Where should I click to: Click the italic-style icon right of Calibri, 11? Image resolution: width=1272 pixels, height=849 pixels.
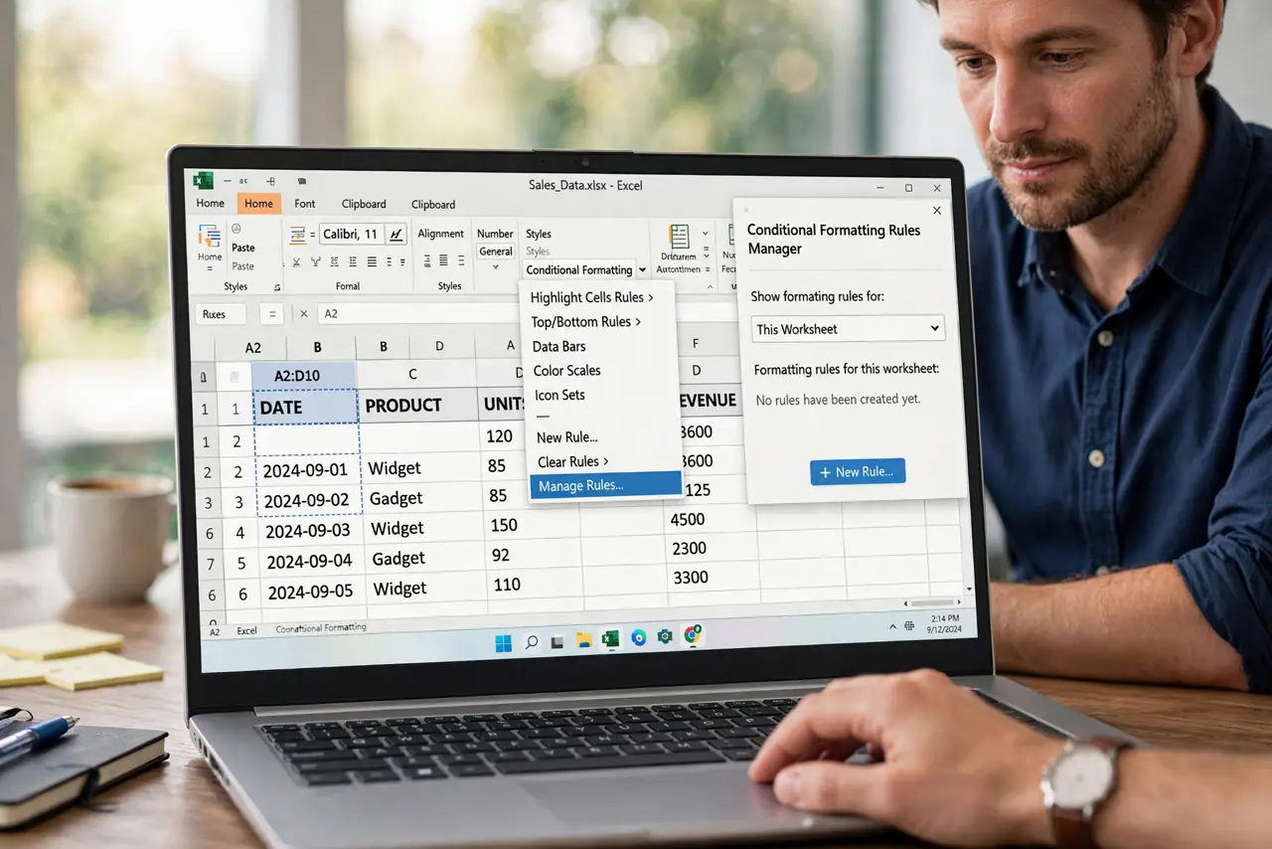point(397,235)
